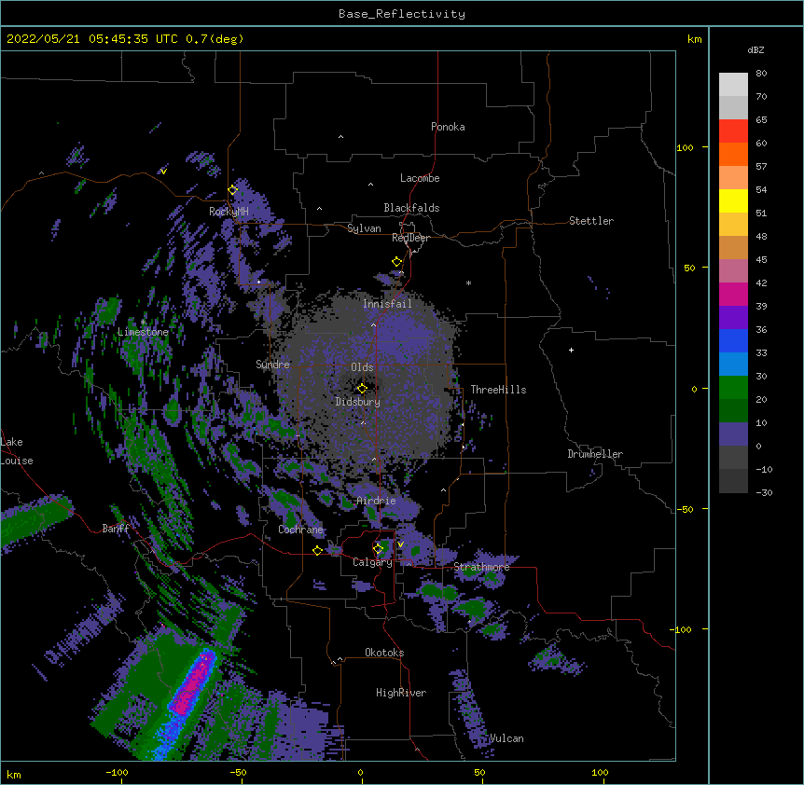Image resolution: width=804 pixels, height=785 pixels.
Task: Click the white plus marker north of Drumheller
Action: point(571,350)
